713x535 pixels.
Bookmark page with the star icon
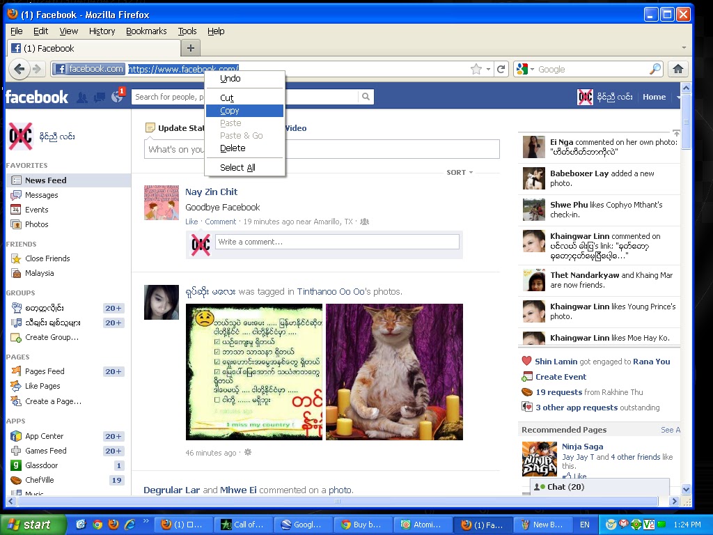[x=476, y=69]
